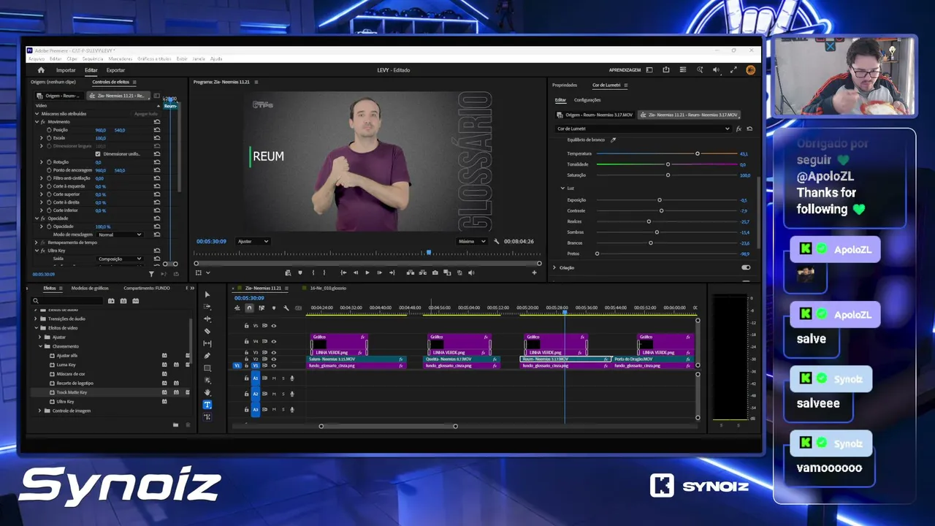Go to the Premiere Home screen icon

41,70
